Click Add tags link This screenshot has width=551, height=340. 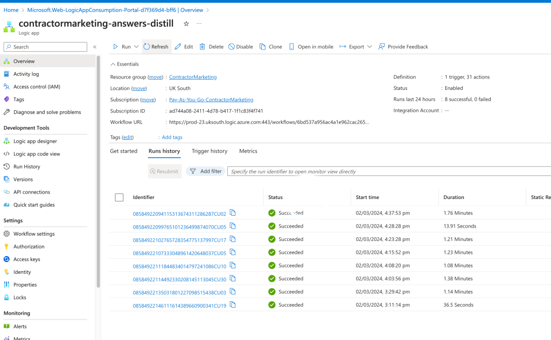pyautogui.click(x=172, y=137)
